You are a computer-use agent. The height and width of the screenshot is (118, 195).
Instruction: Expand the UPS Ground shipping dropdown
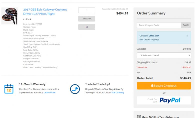(x=164, y=55)
